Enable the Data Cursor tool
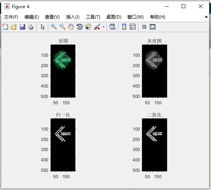Screen dimensions: 211x190 88,27
